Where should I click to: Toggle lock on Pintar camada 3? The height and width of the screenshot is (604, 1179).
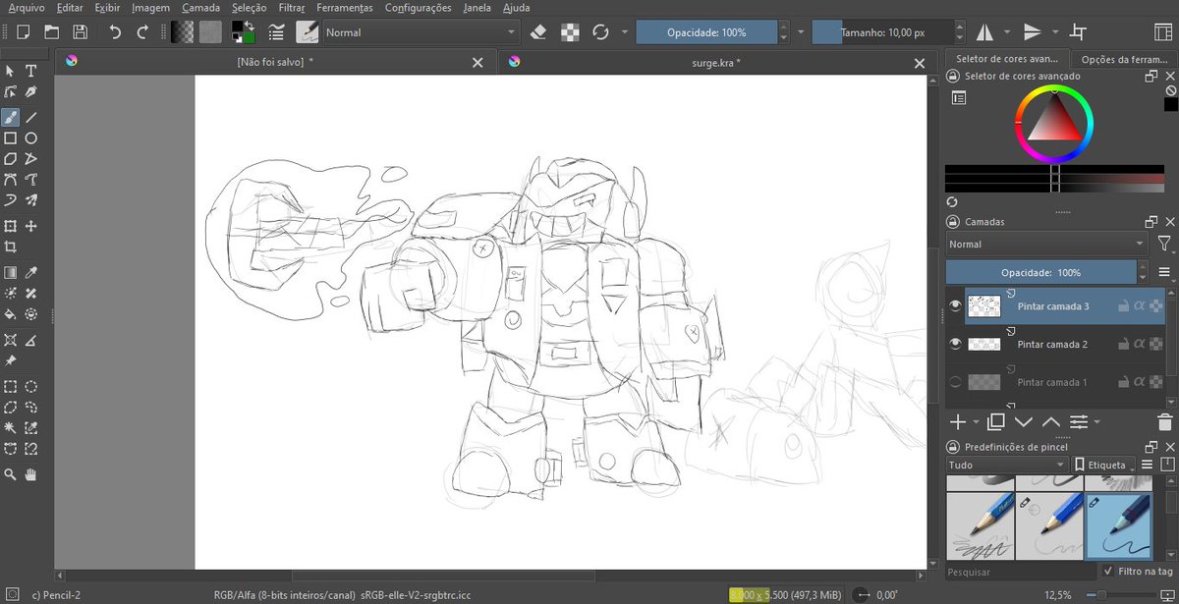click(x=1123, y=306)
